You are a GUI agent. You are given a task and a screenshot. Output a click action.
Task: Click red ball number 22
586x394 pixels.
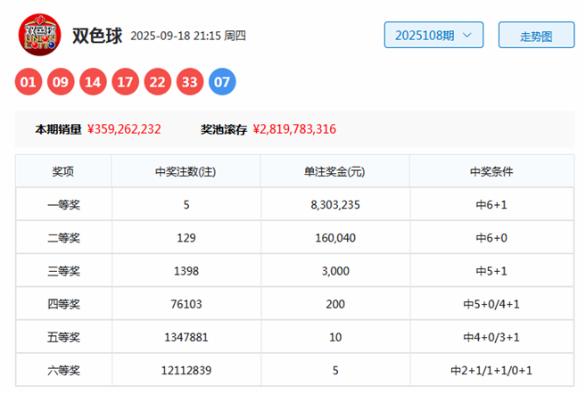pyautogui.click(x=158, y=82)
